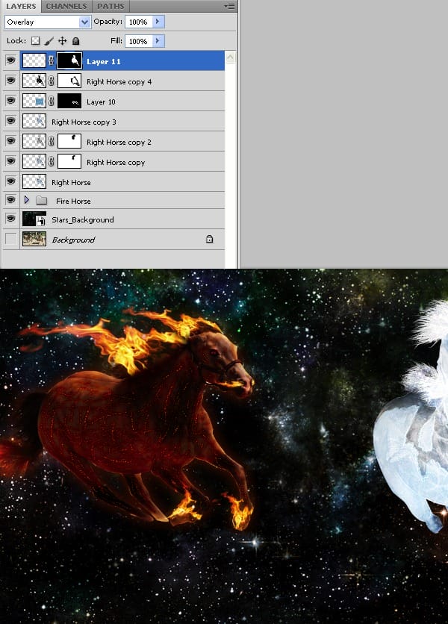The height and width of the screenshot is (624, 448).
Task: Open the Opacity slider arrow
Action: tap(158, 22)
